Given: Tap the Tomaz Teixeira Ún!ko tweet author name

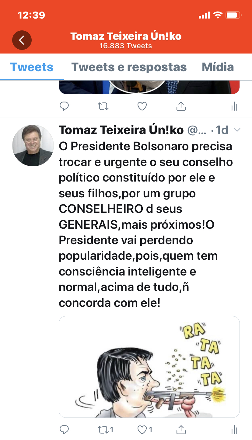Looking at the screenshot, I should pyautogui.click(x=121, y=130).
